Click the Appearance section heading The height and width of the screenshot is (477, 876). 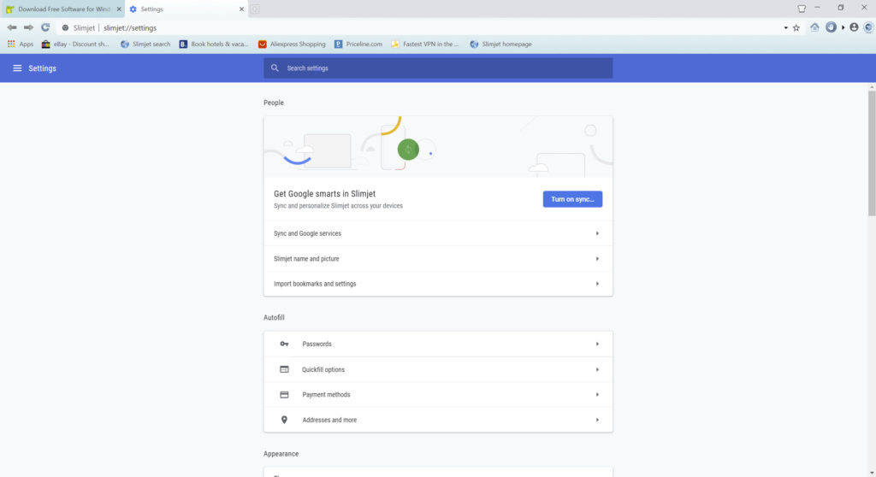tap(281, 454)
